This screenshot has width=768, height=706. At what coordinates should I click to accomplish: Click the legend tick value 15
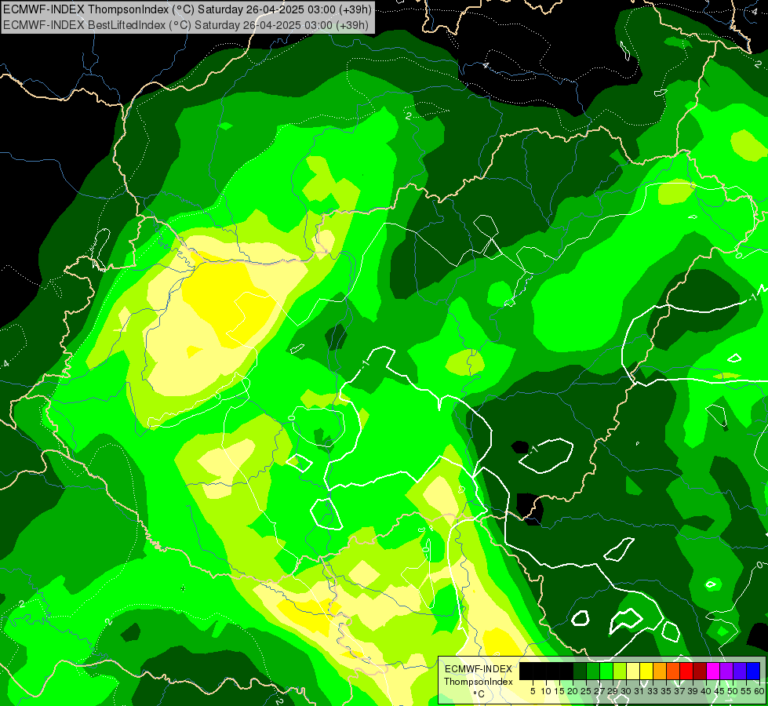pos(559,691)
